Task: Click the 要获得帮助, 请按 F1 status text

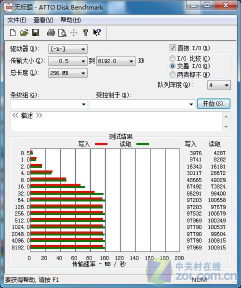Action: pos(32,280)
